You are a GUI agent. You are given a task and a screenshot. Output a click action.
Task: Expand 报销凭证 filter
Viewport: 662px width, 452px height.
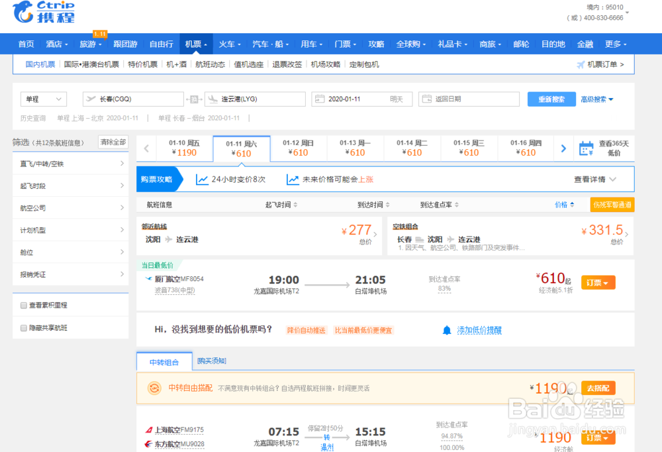coord(71,274)
